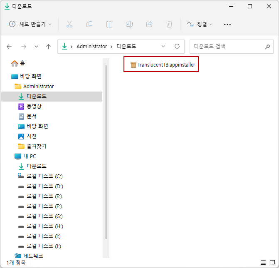The height and width of the screenshot is (268, 279).
Task: Open 로컬 디스크 (F:) drive
Action: click(40, 206)
